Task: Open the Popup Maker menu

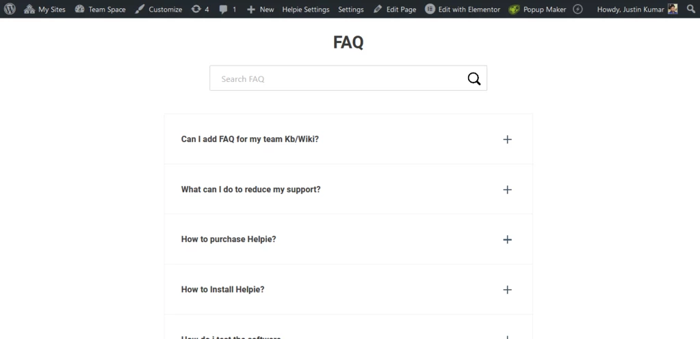Action: tap(538, 9)
